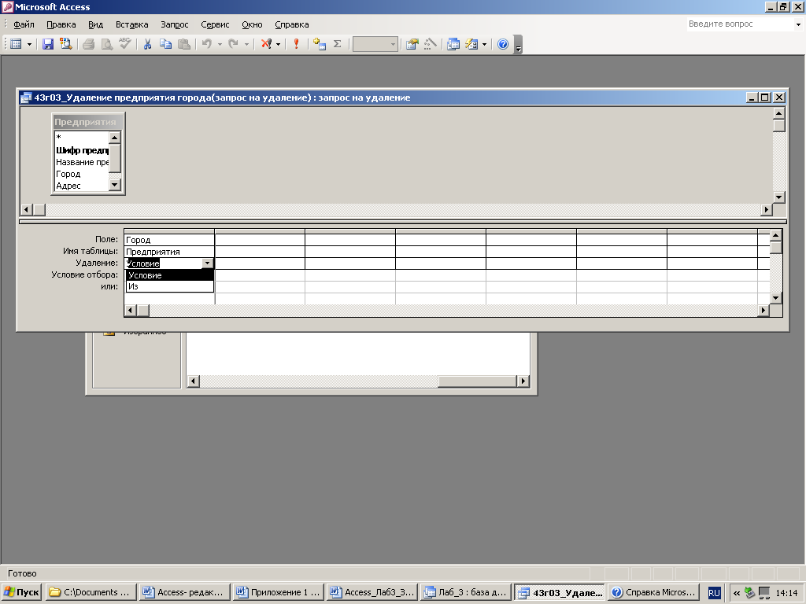Click the Имя таблицы cell 'Предприятия'
The width and height of the screenshot is (806, 604).
coord(169,252)
